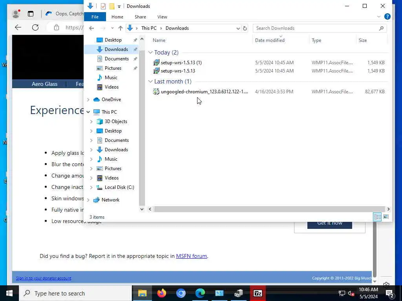
Task: Open the View ribbon tab
Action: tap(162, 16)
